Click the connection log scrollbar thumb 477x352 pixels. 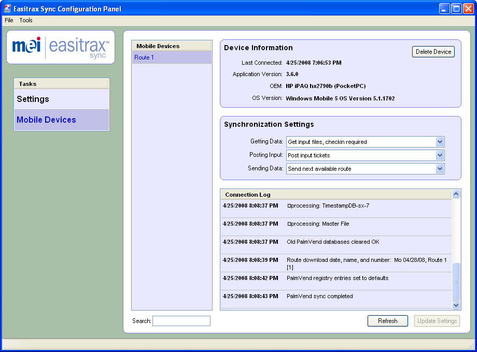click(x=456, y=282)
